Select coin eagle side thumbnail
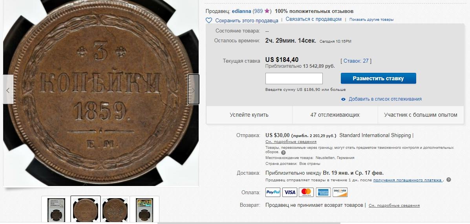 (x=115, y=210)
